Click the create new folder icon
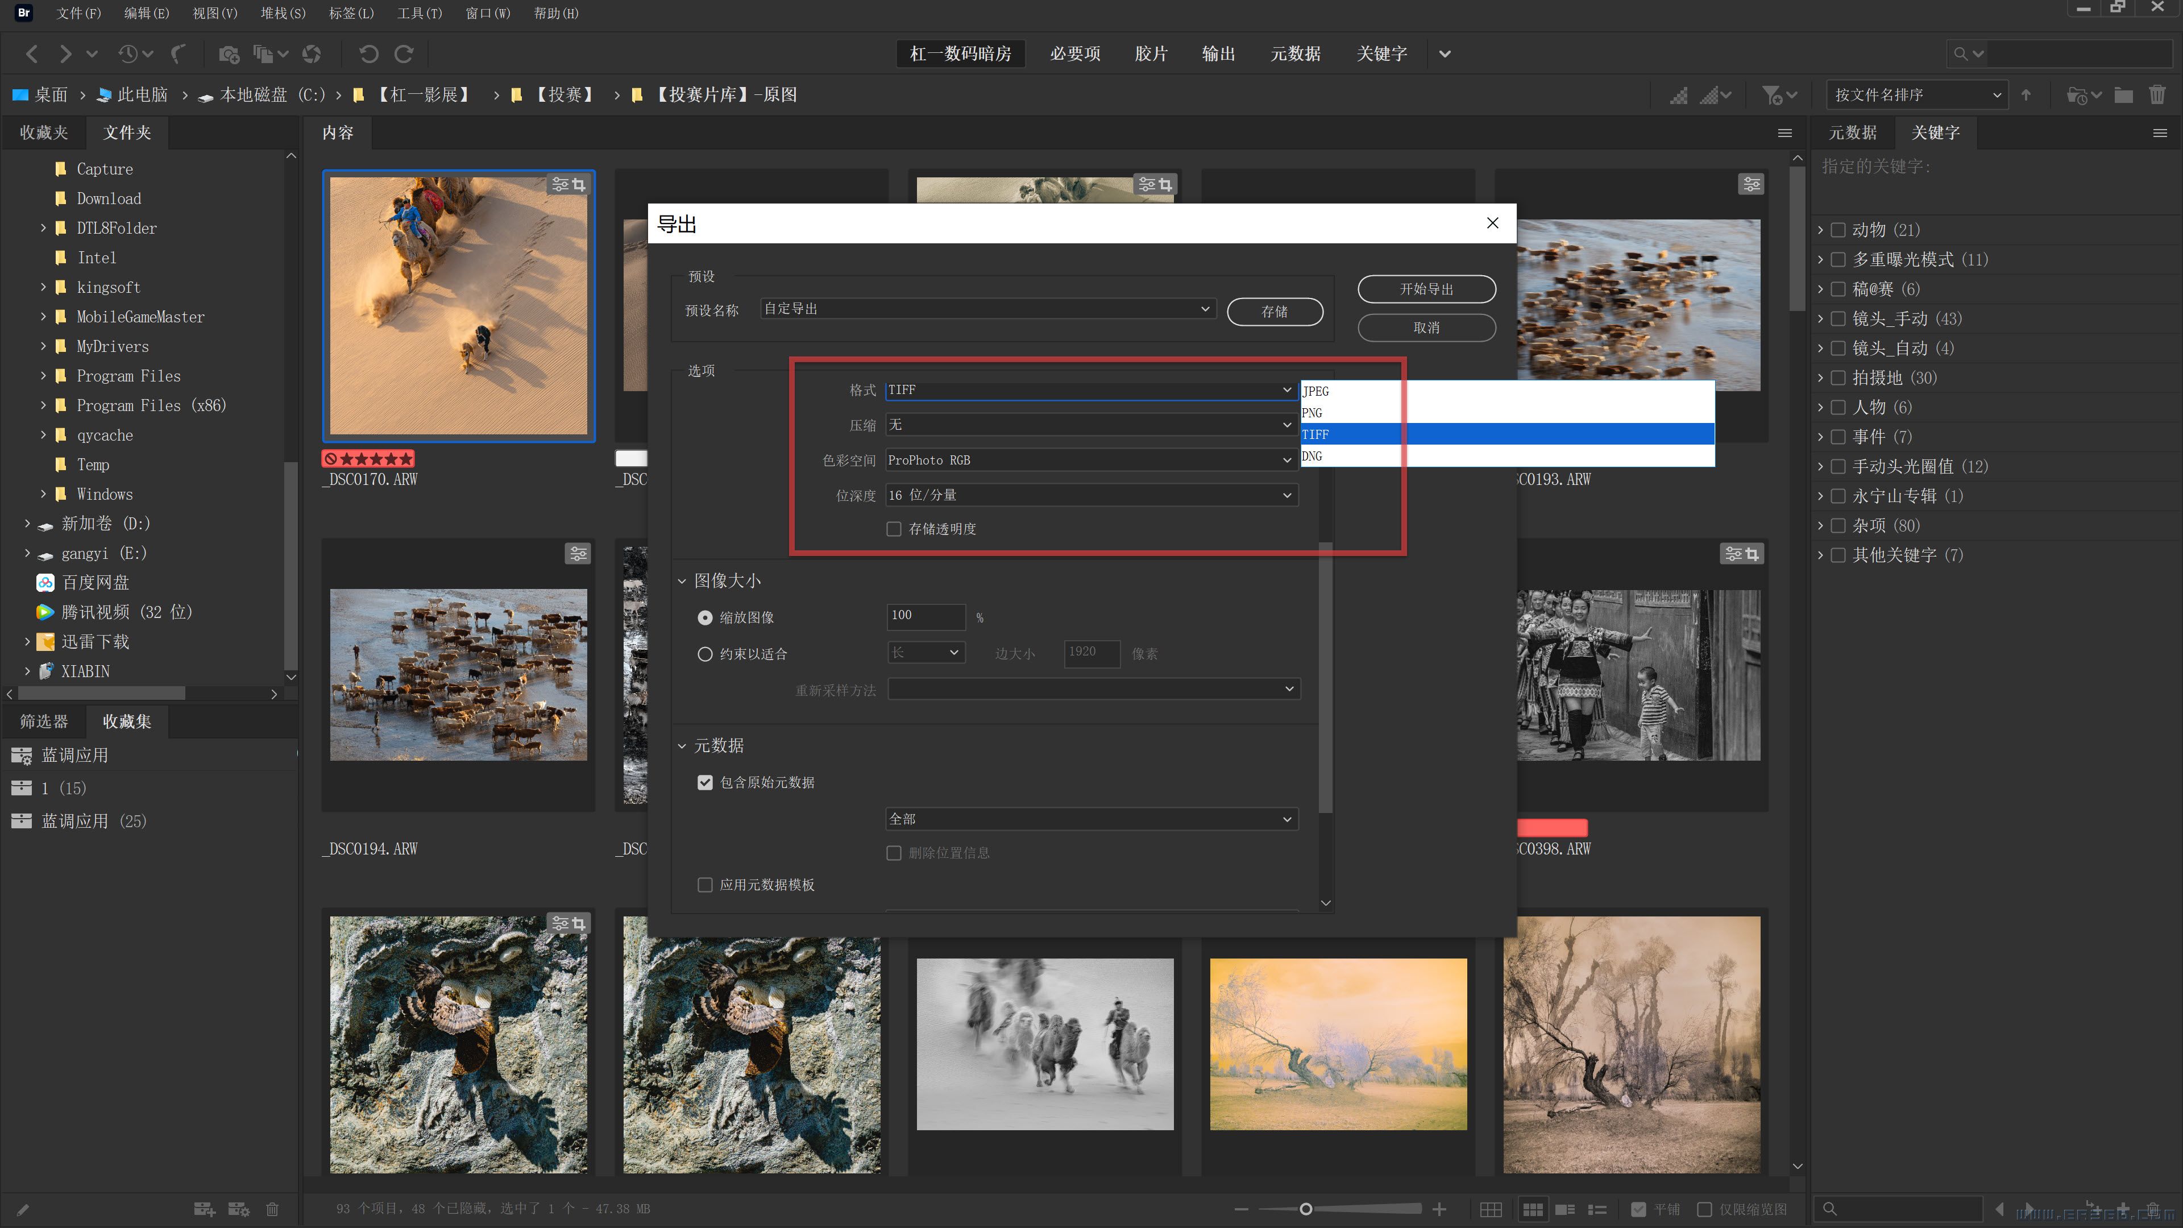2183x1228 pixels. 2124,95
